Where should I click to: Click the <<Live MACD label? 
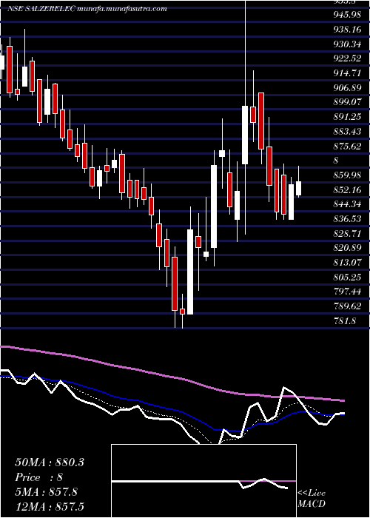point(312,499)
